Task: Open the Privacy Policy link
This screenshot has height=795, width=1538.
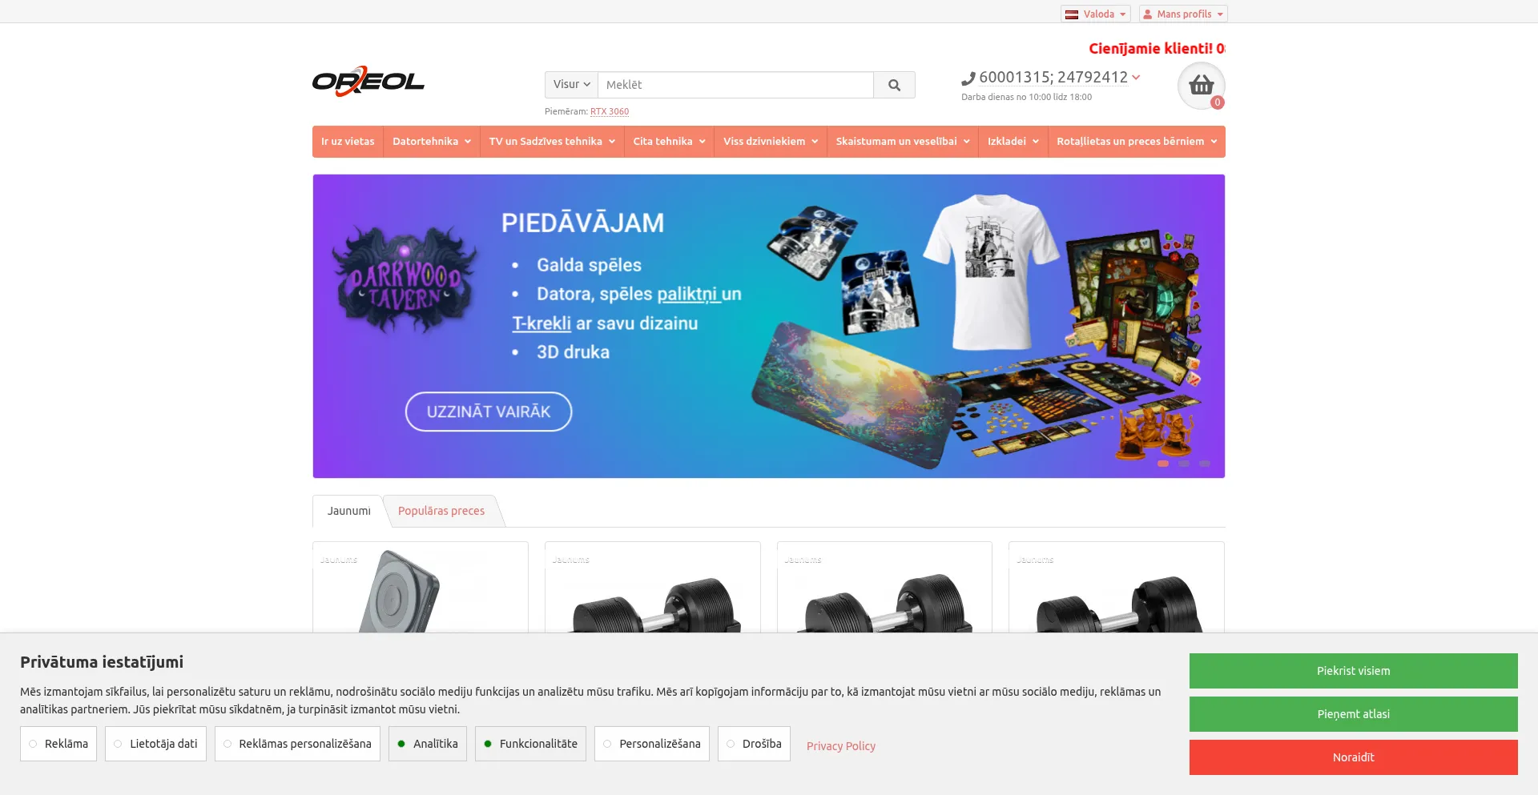Action: click(x=840, y=746)
